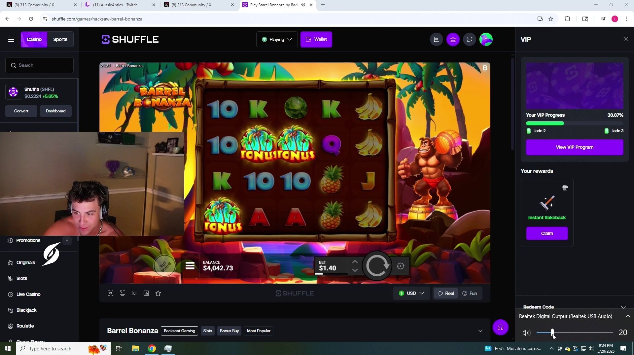Open the bet slip icon in header
This screenshot has height=355, width=634.
point(436,40)
